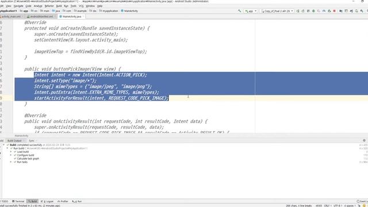Click the red Stop button in toolbar
368x207 pixels.
335,11
